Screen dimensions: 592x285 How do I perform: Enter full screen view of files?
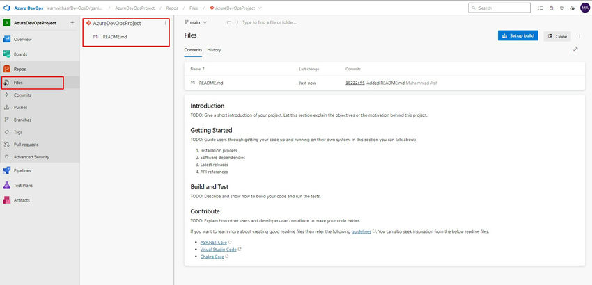point(575,49)
